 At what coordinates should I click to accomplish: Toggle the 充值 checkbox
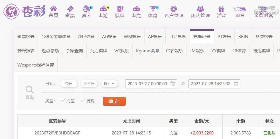[62, 101]
